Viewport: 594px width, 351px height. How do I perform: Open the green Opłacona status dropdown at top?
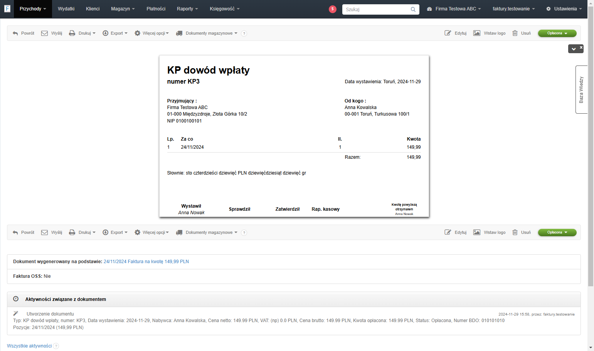[x=557, y=34]
